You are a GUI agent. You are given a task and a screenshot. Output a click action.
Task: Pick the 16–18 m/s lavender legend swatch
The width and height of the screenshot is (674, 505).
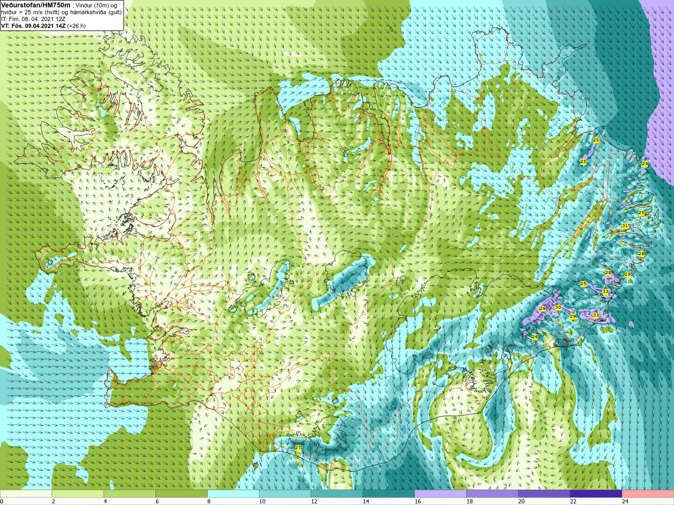tap(441, 493)
